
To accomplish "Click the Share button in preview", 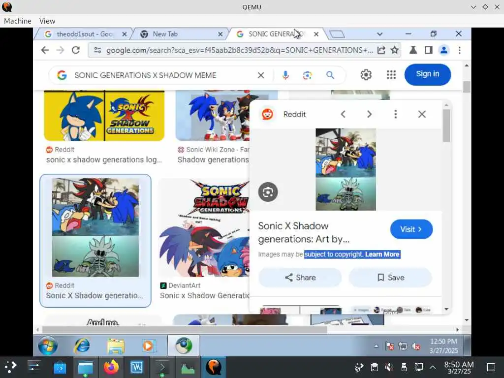I will point(300,278).
